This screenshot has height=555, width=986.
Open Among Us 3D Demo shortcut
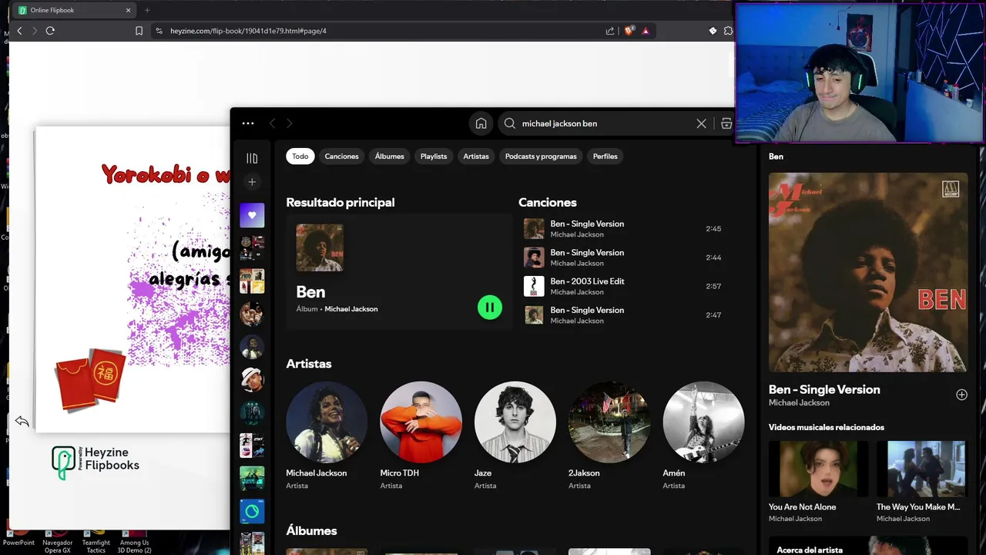pos(135,541)
